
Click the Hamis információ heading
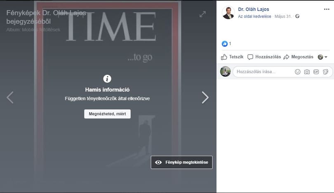coord(107,90)
